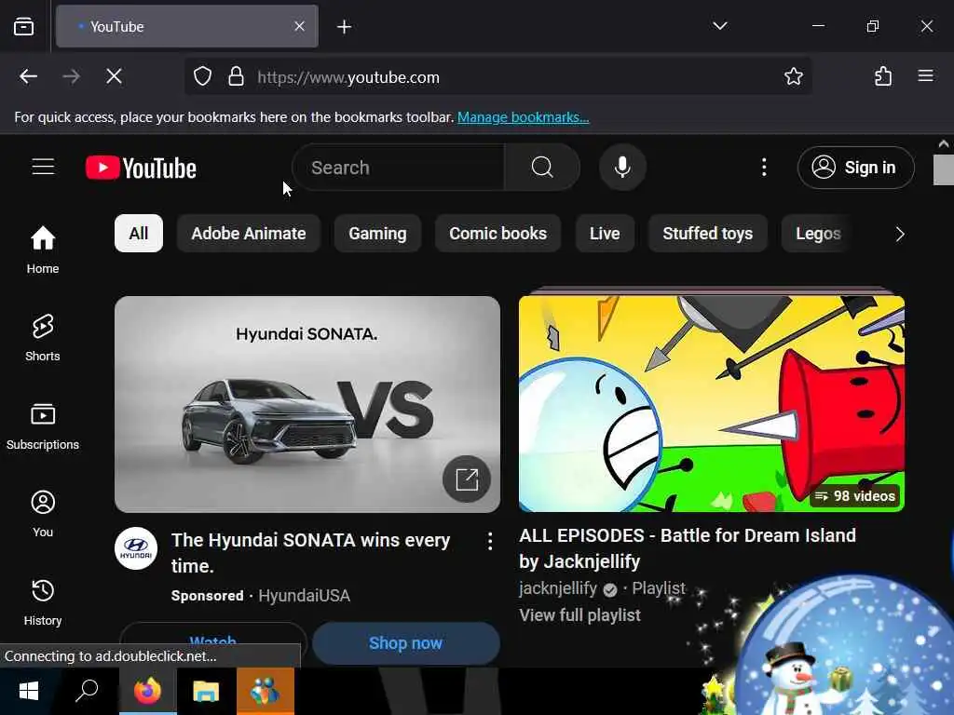
Task: Click the Shop now button
Action: point(406,643)
